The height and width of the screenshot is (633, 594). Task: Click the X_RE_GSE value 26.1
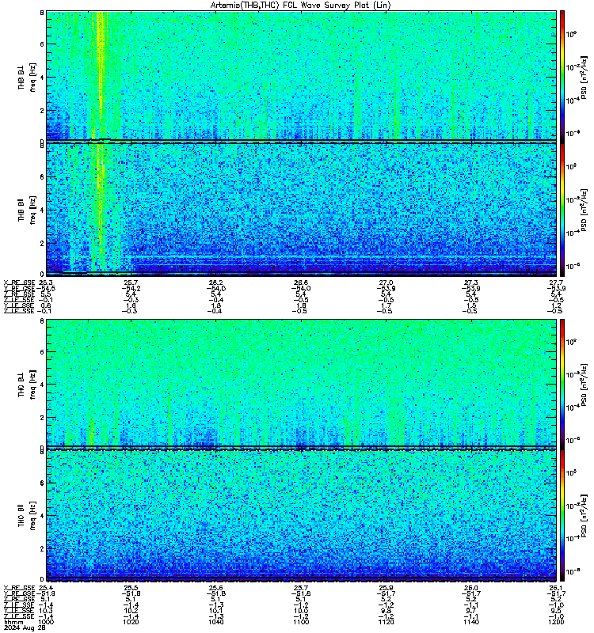557,588
